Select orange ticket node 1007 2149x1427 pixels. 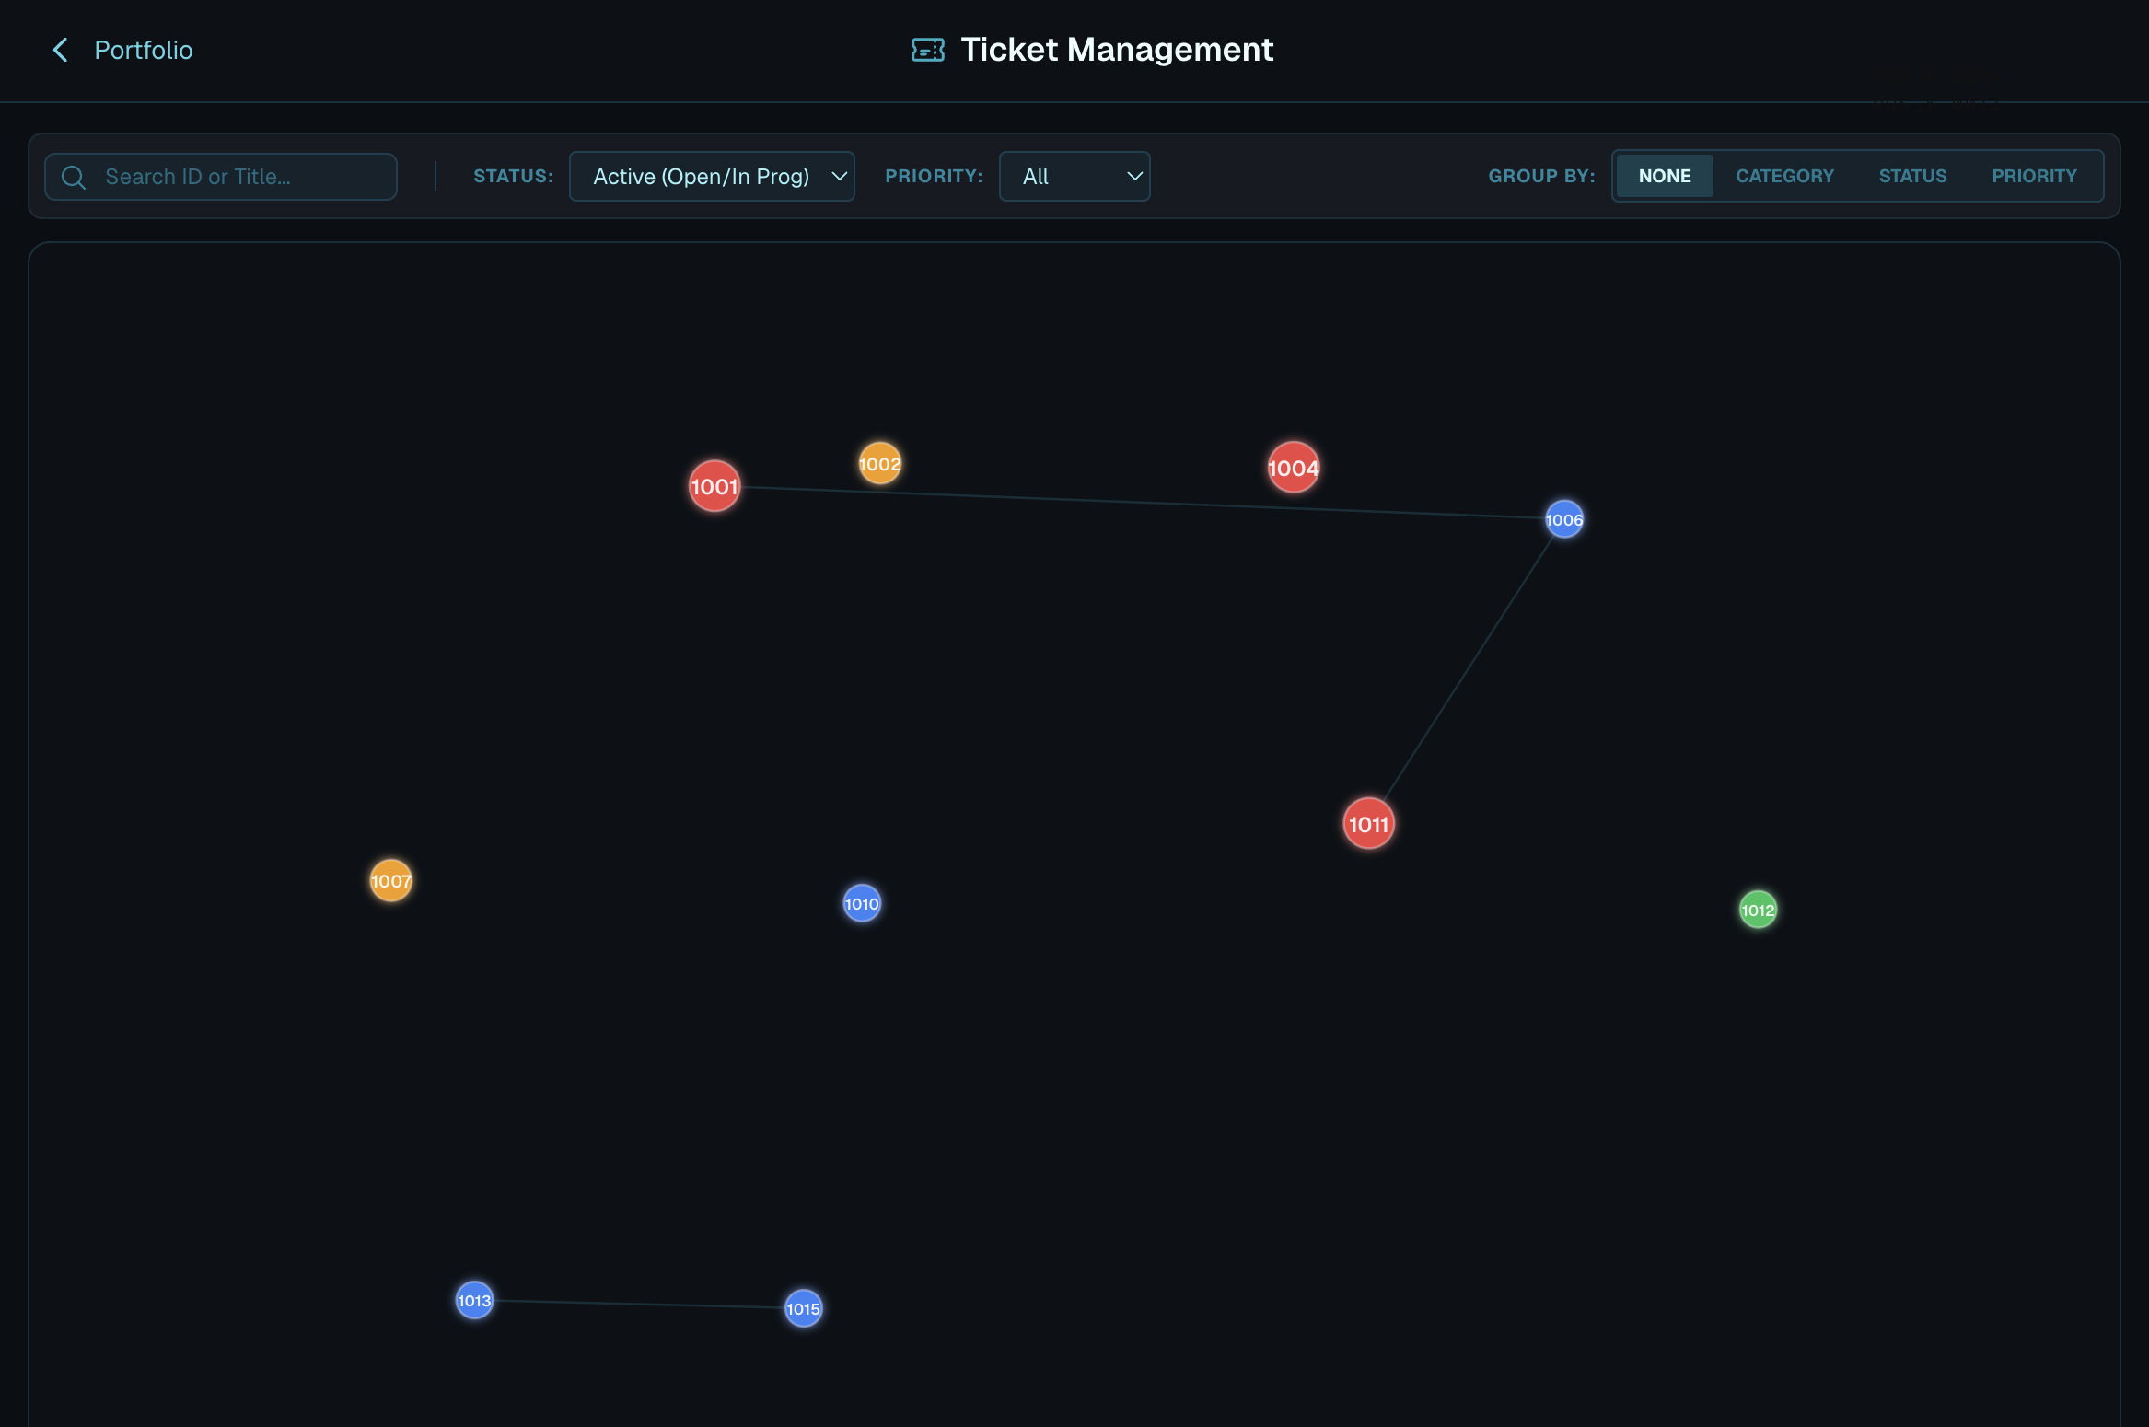[x=390, y=881]
